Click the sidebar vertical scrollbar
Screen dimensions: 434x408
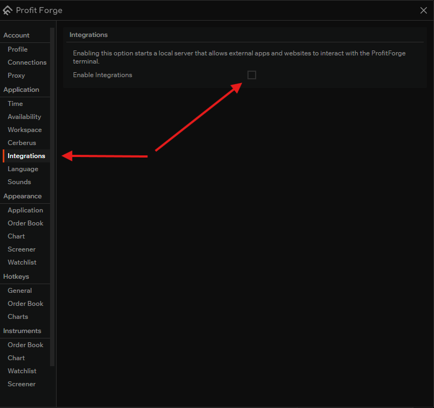click(52, 197)
